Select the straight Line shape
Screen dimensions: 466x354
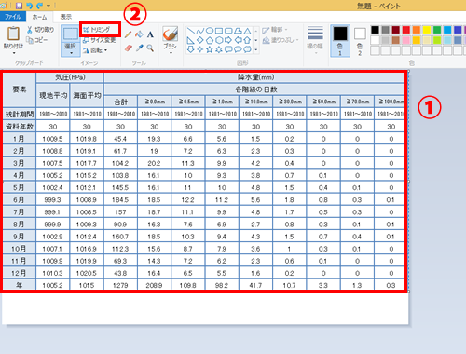tap(190, 31)
